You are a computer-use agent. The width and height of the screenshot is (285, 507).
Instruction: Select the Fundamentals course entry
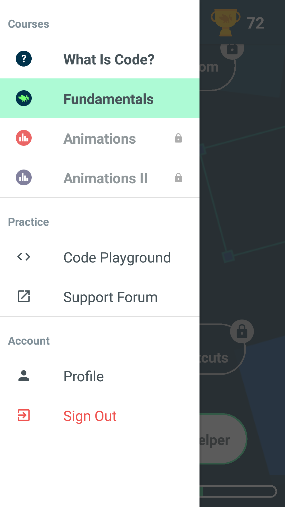[100, 98]
